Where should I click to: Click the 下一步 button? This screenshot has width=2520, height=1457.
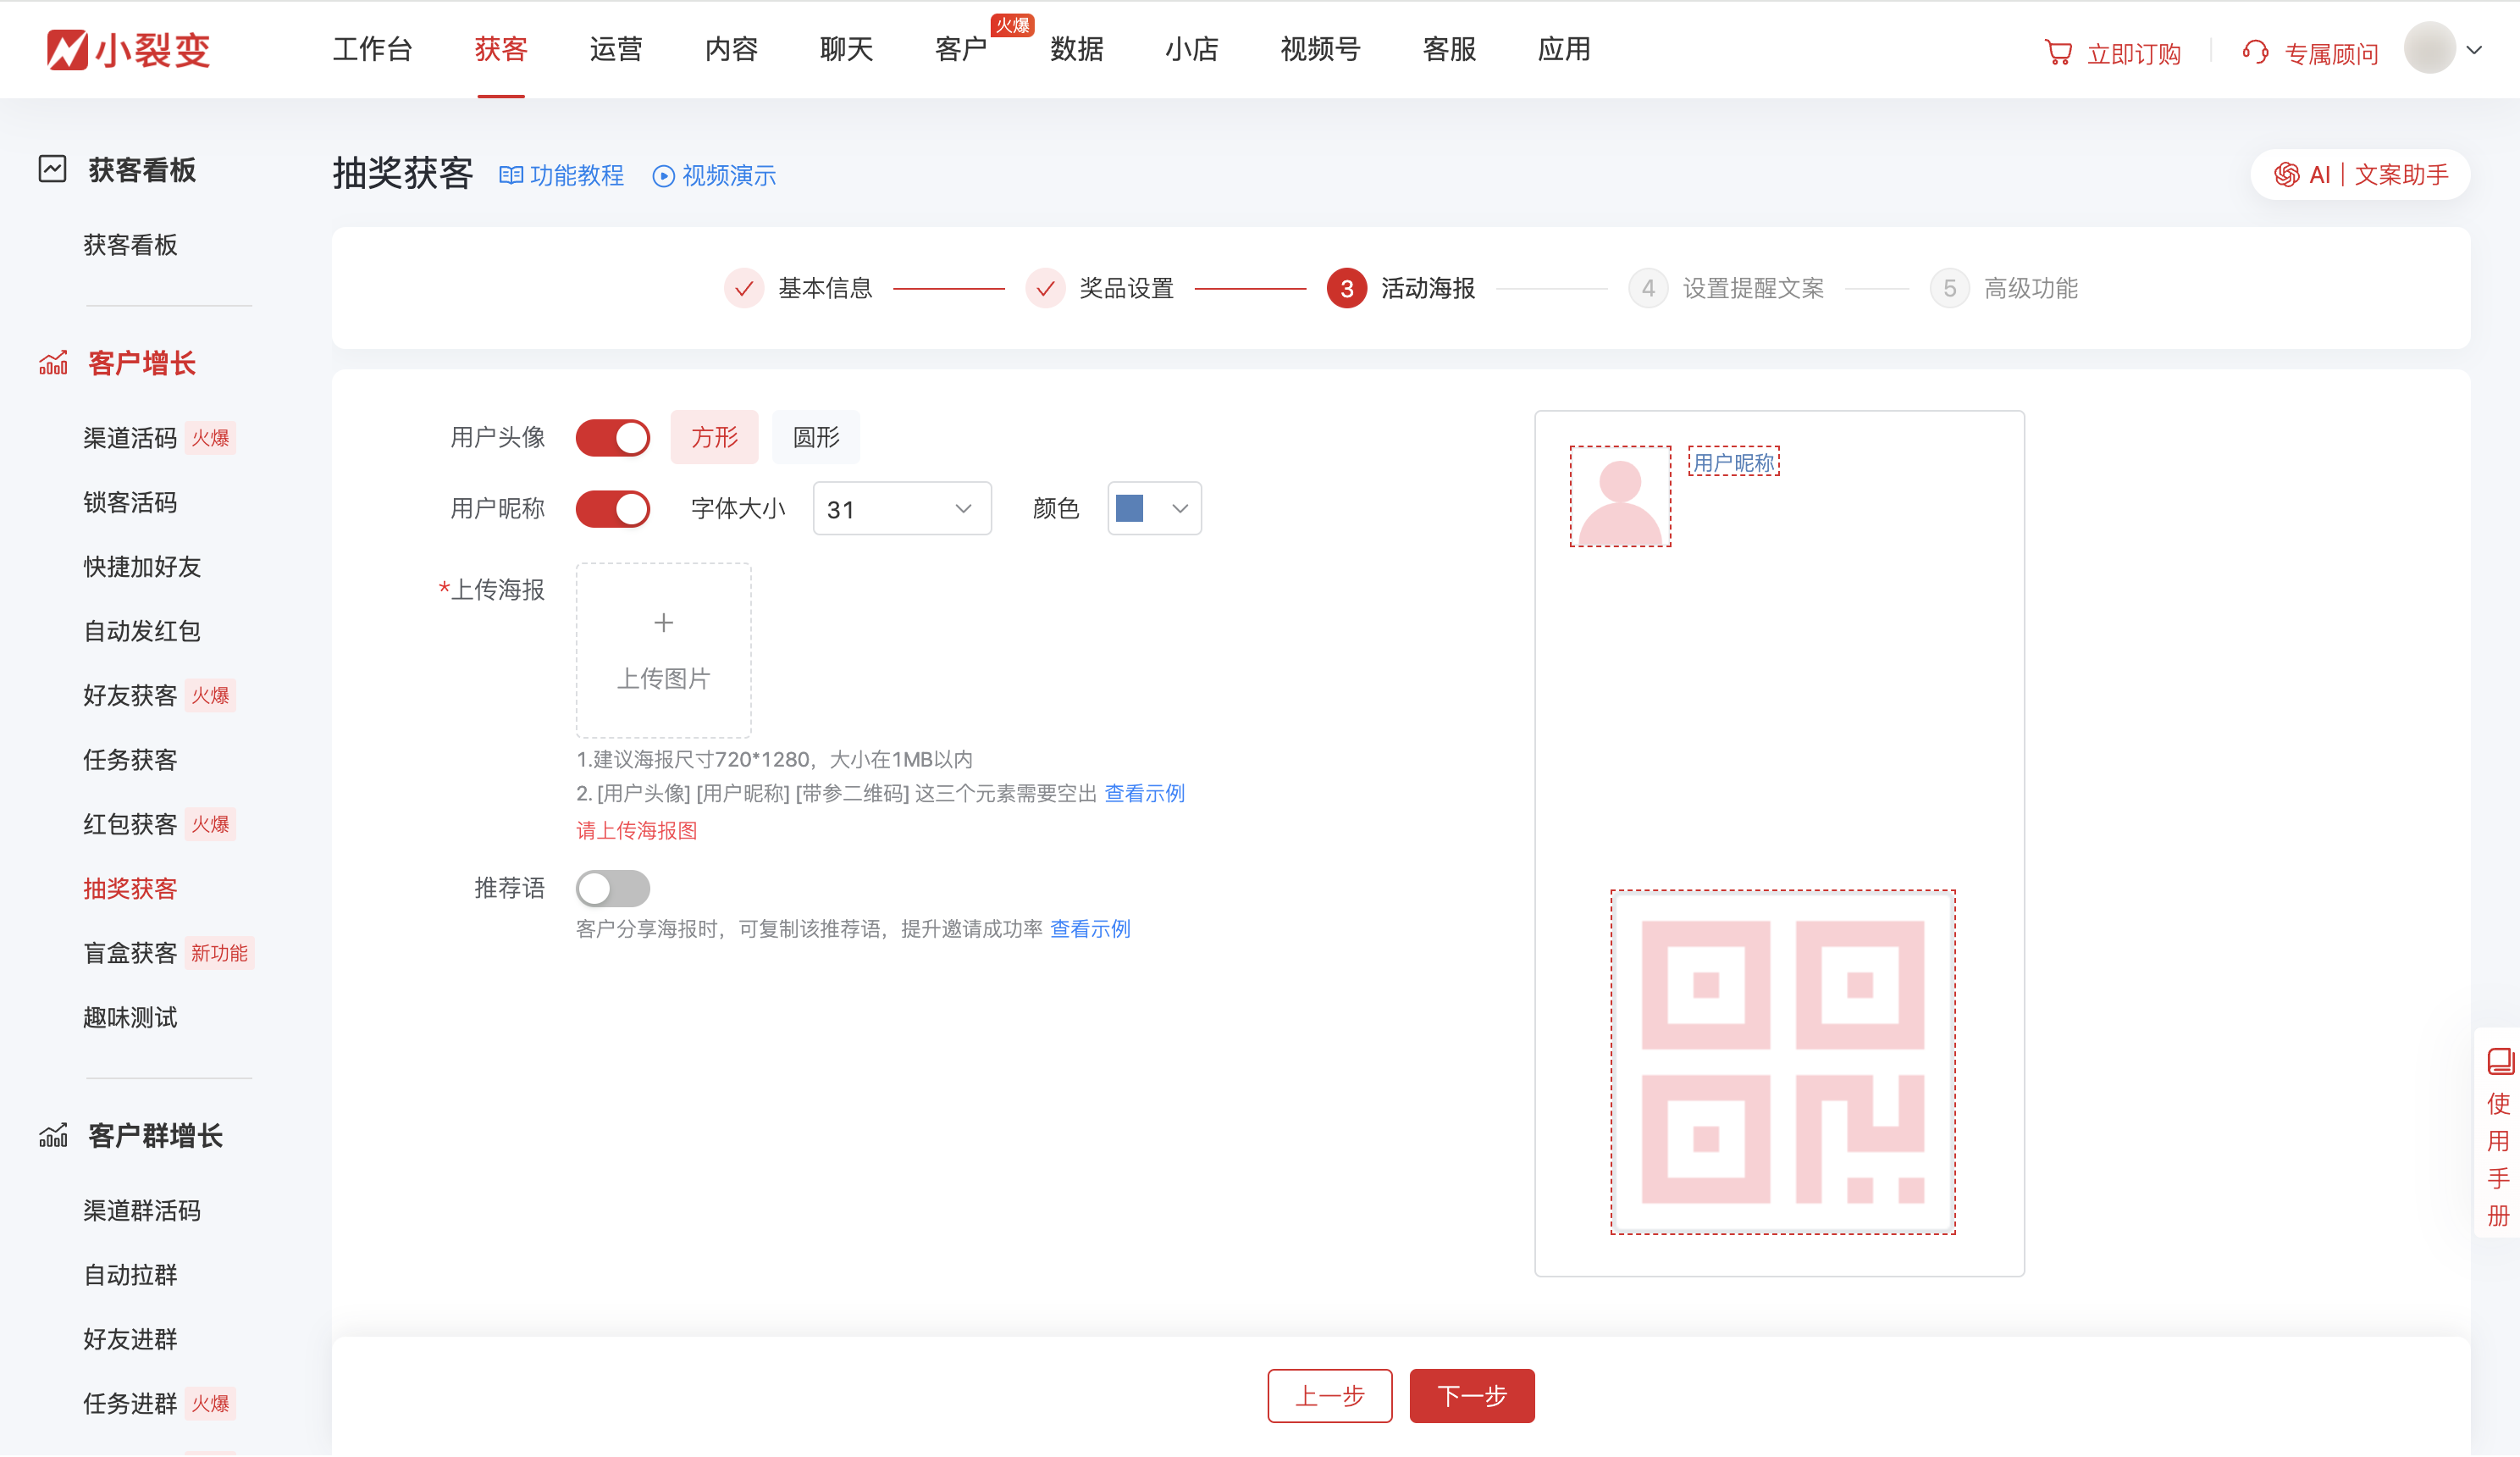[1472, 1395]
